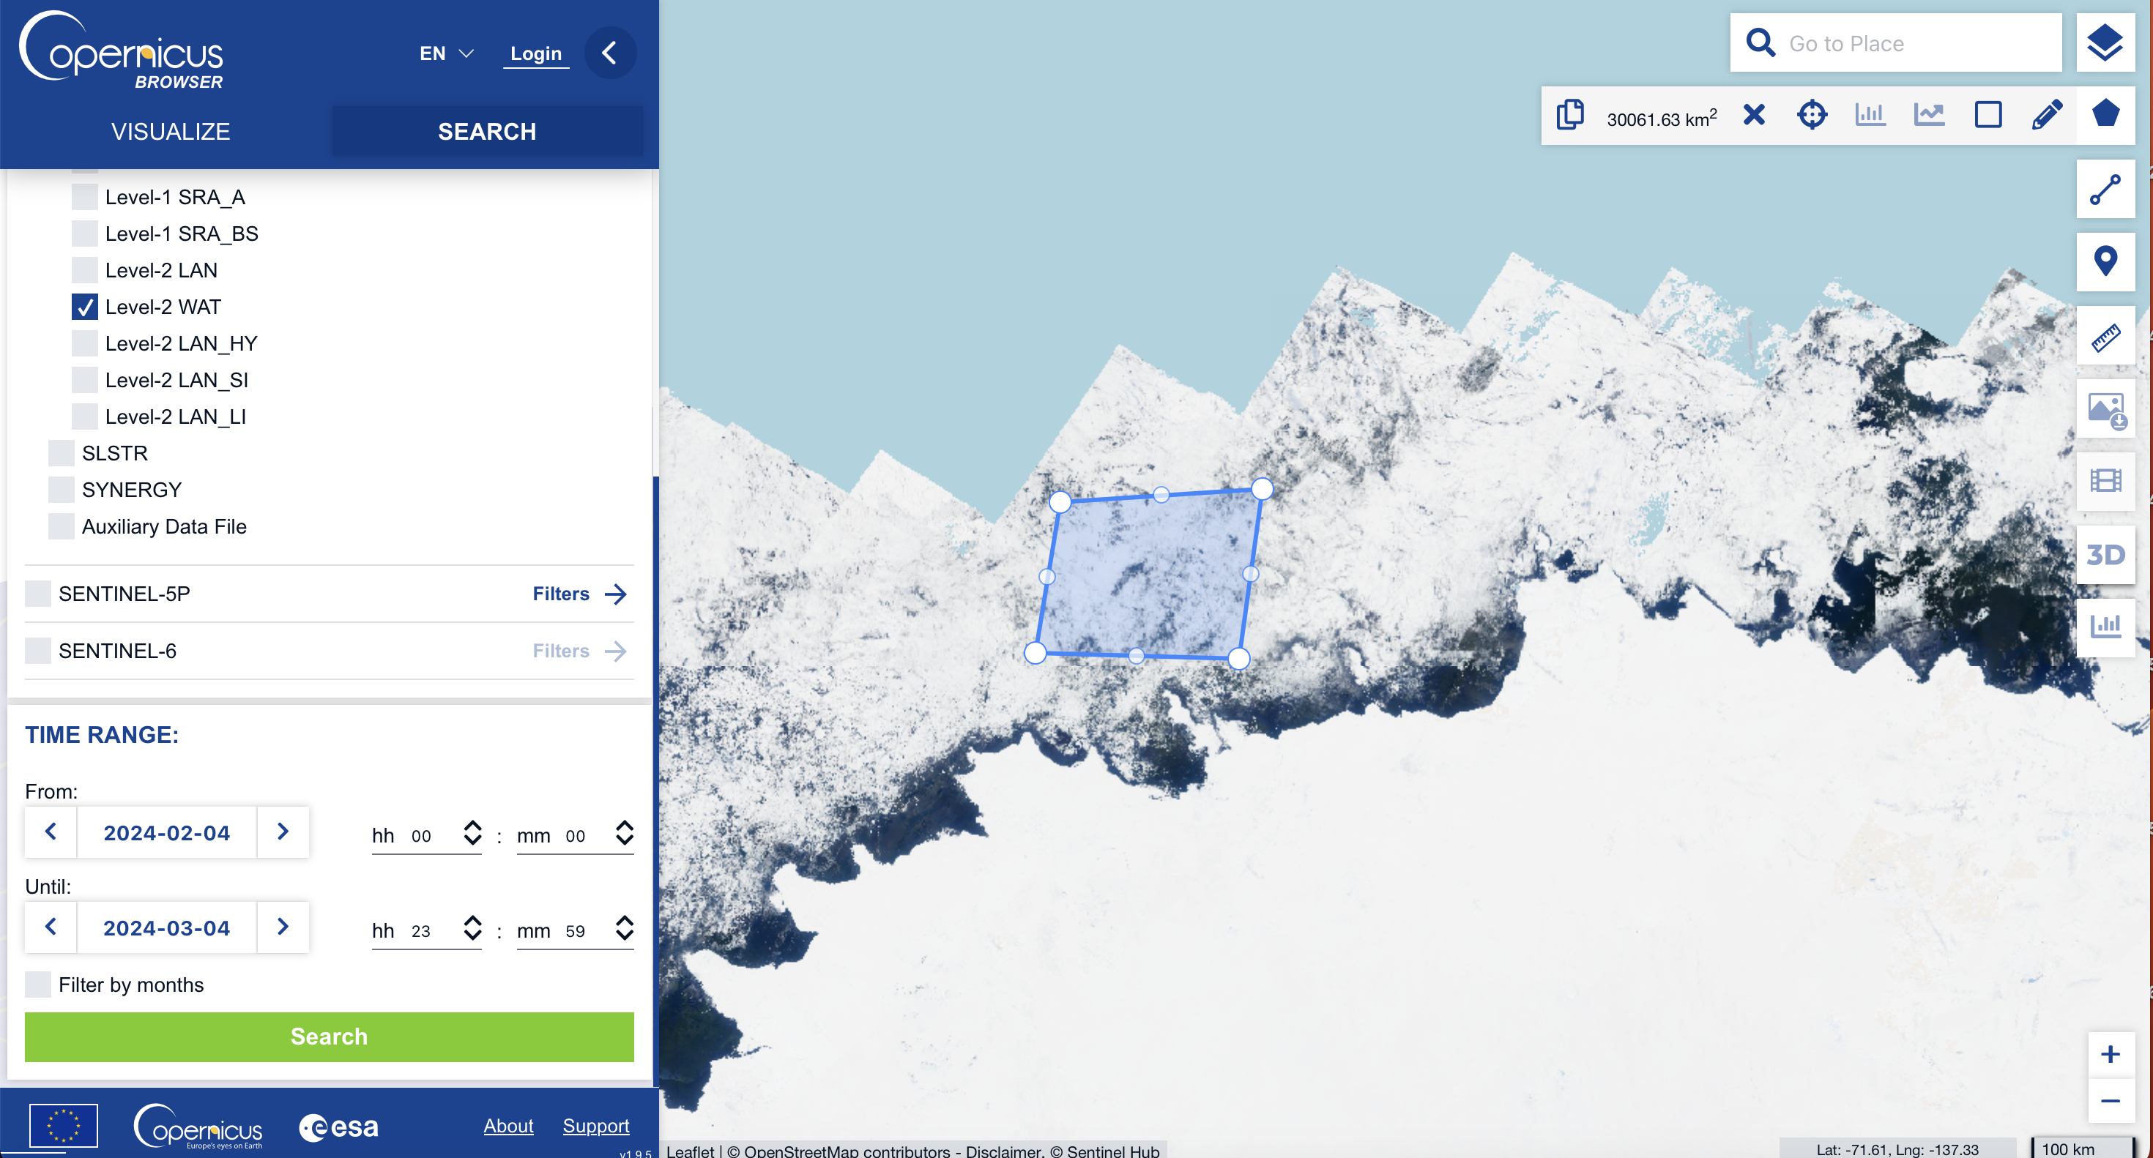Click the Login link
2153x1158 pixels.
(x=536, y=53)
